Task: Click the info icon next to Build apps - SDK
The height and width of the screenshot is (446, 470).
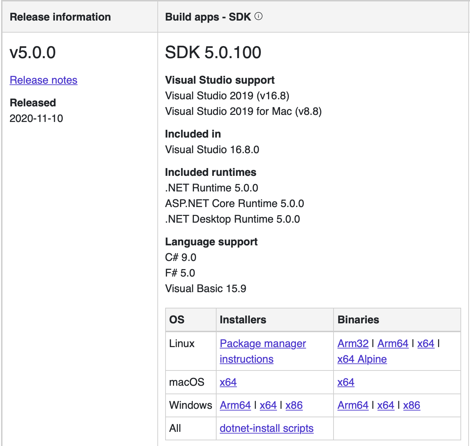Action: (259, 16)
